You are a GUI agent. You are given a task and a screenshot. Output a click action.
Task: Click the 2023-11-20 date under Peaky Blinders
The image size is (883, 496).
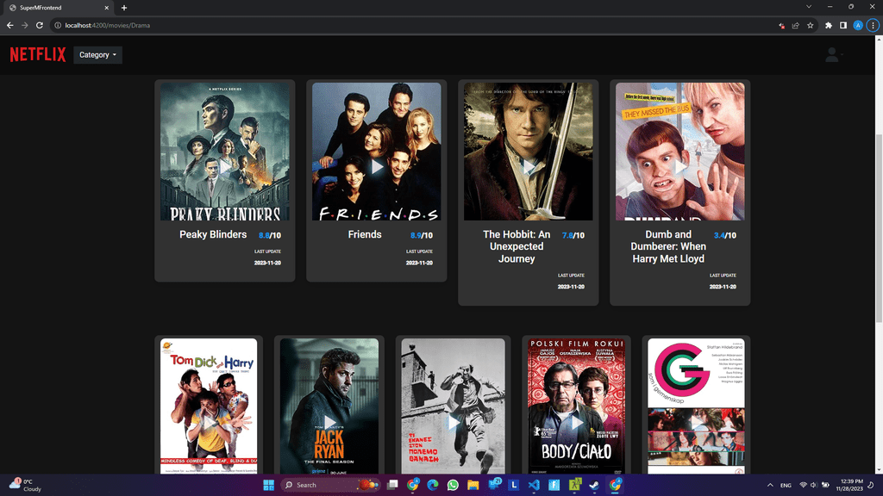click(267, 263)
